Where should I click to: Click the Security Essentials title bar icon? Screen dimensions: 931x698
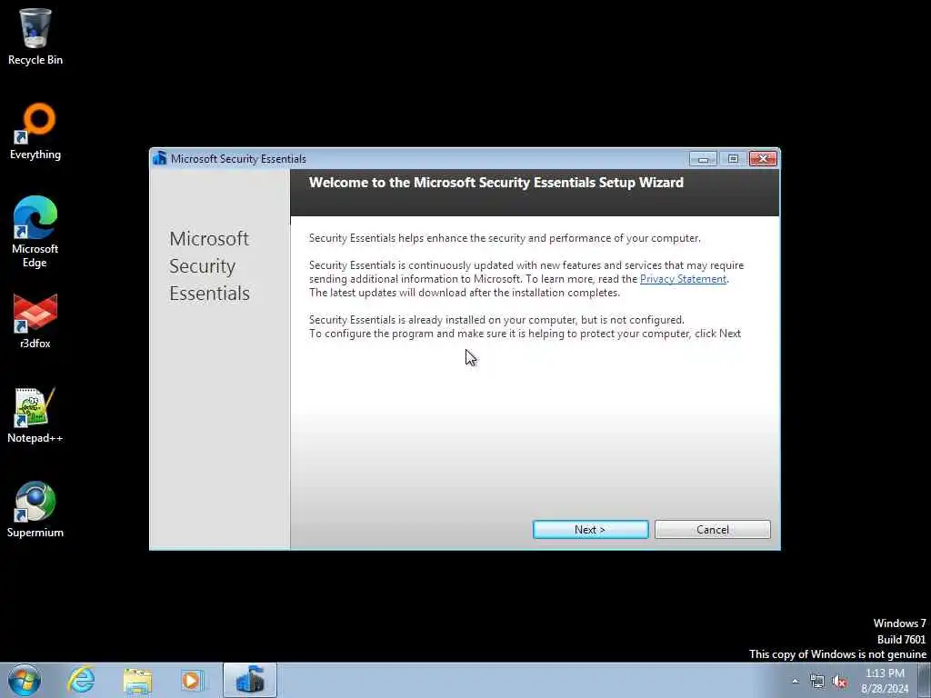tap(159, 158)
